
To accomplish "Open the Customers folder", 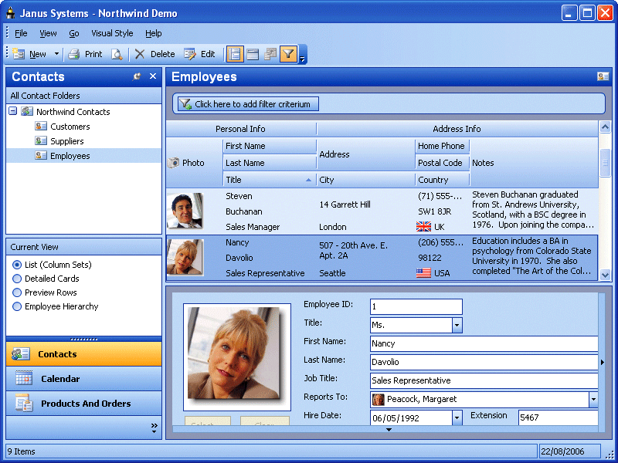I will [x=70, y=127].
